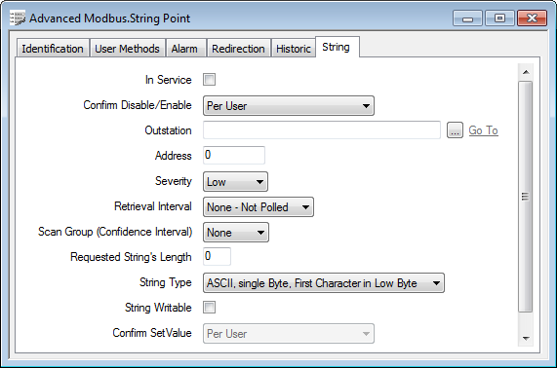This screenshot has width=557, height=368.
Task: Minimize the Advanced Modbus window
Action: pyautogui.click(x=467, y=18)
